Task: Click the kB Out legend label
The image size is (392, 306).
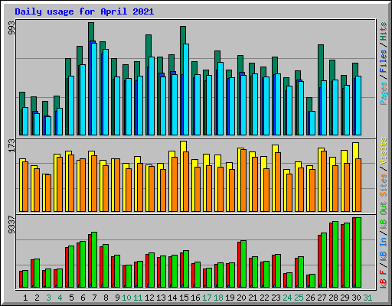Action: (384, 216)
